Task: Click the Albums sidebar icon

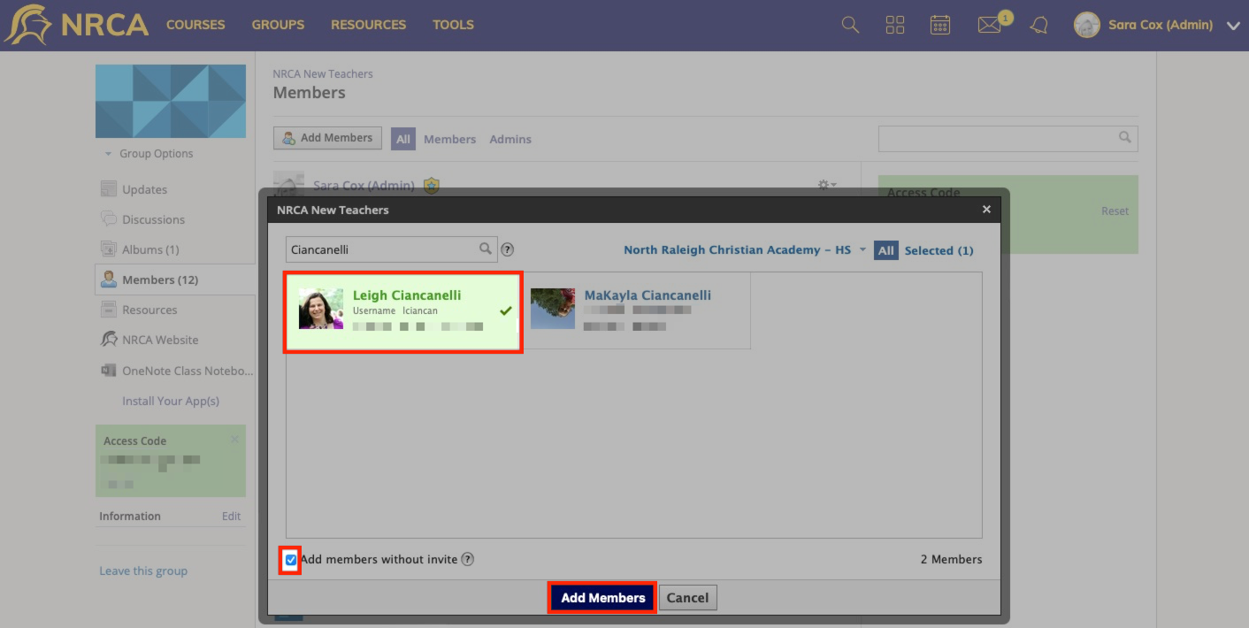Action: 109,249
